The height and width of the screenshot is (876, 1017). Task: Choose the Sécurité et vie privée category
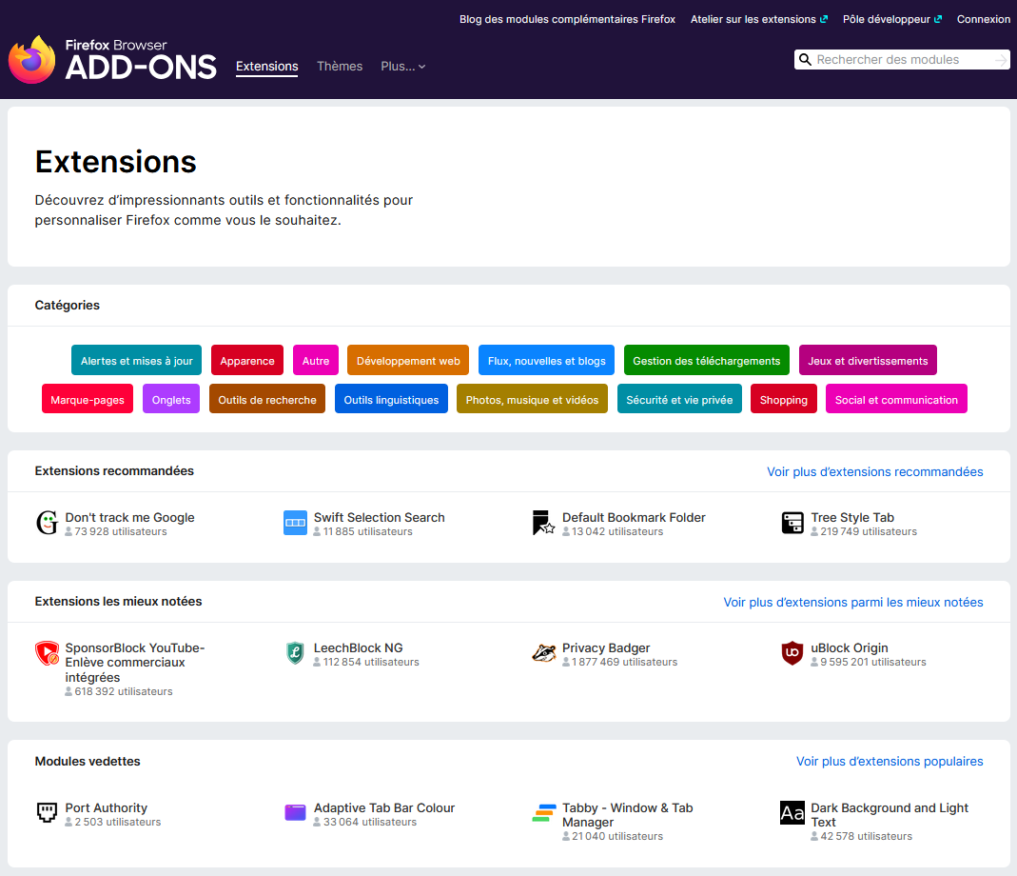[x=679, y=399]
